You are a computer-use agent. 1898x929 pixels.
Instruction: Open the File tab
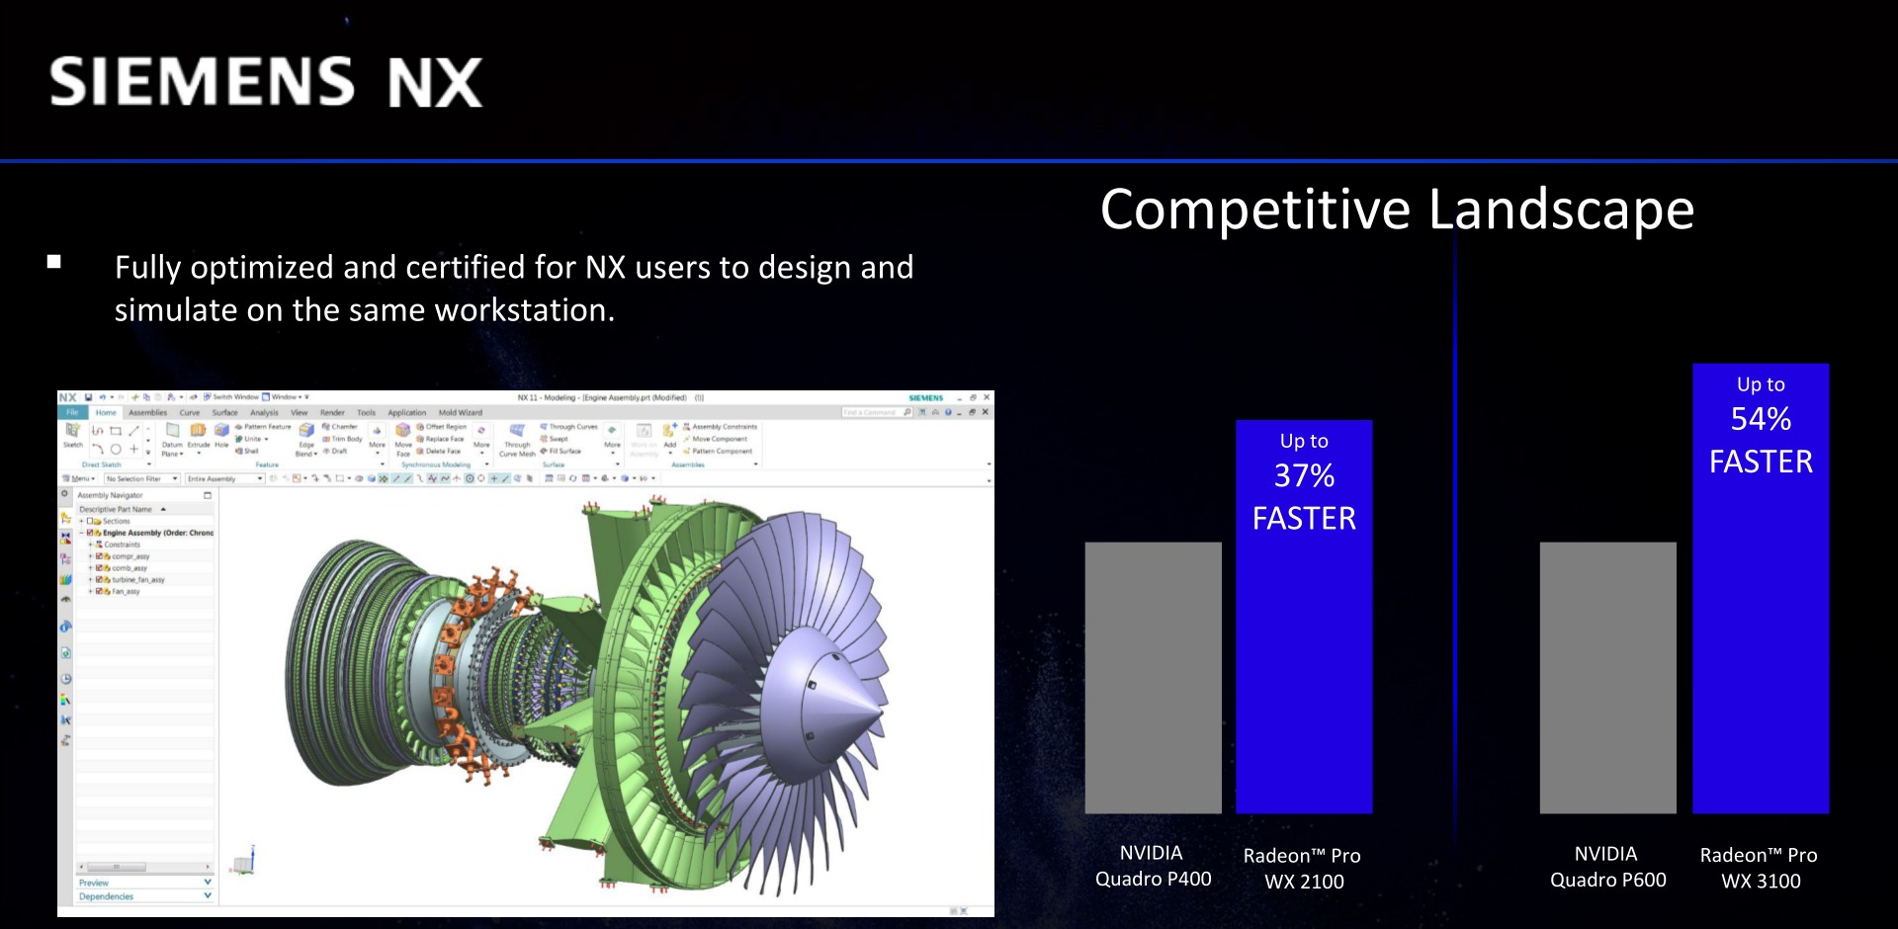[72, 412]
